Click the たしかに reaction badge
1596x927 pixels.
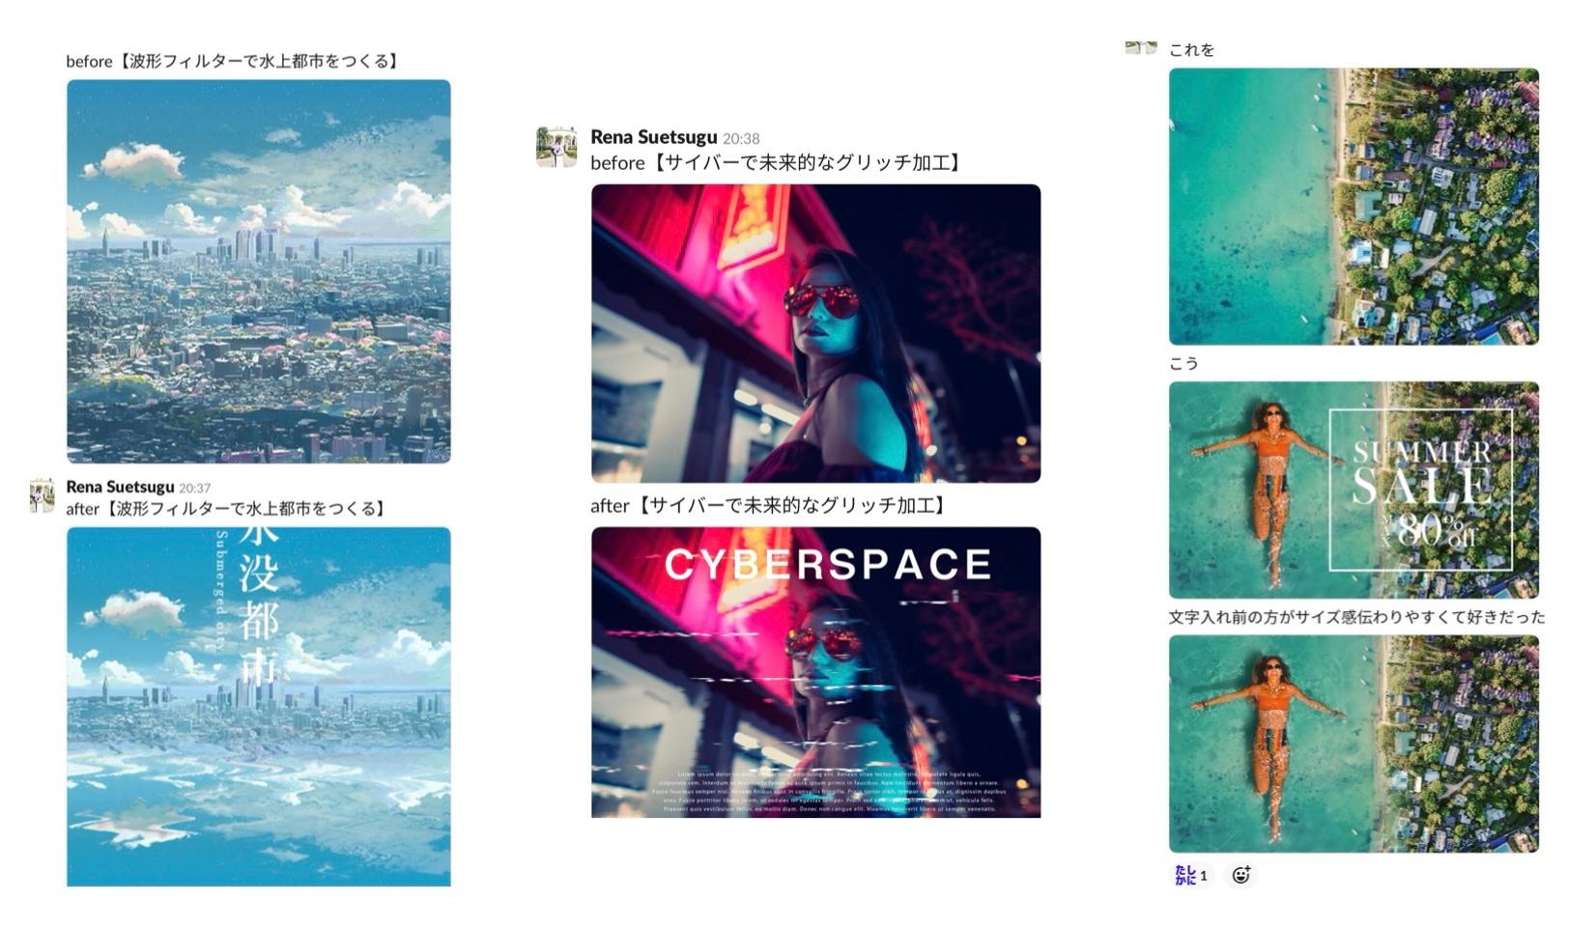tap(1191, 875)
